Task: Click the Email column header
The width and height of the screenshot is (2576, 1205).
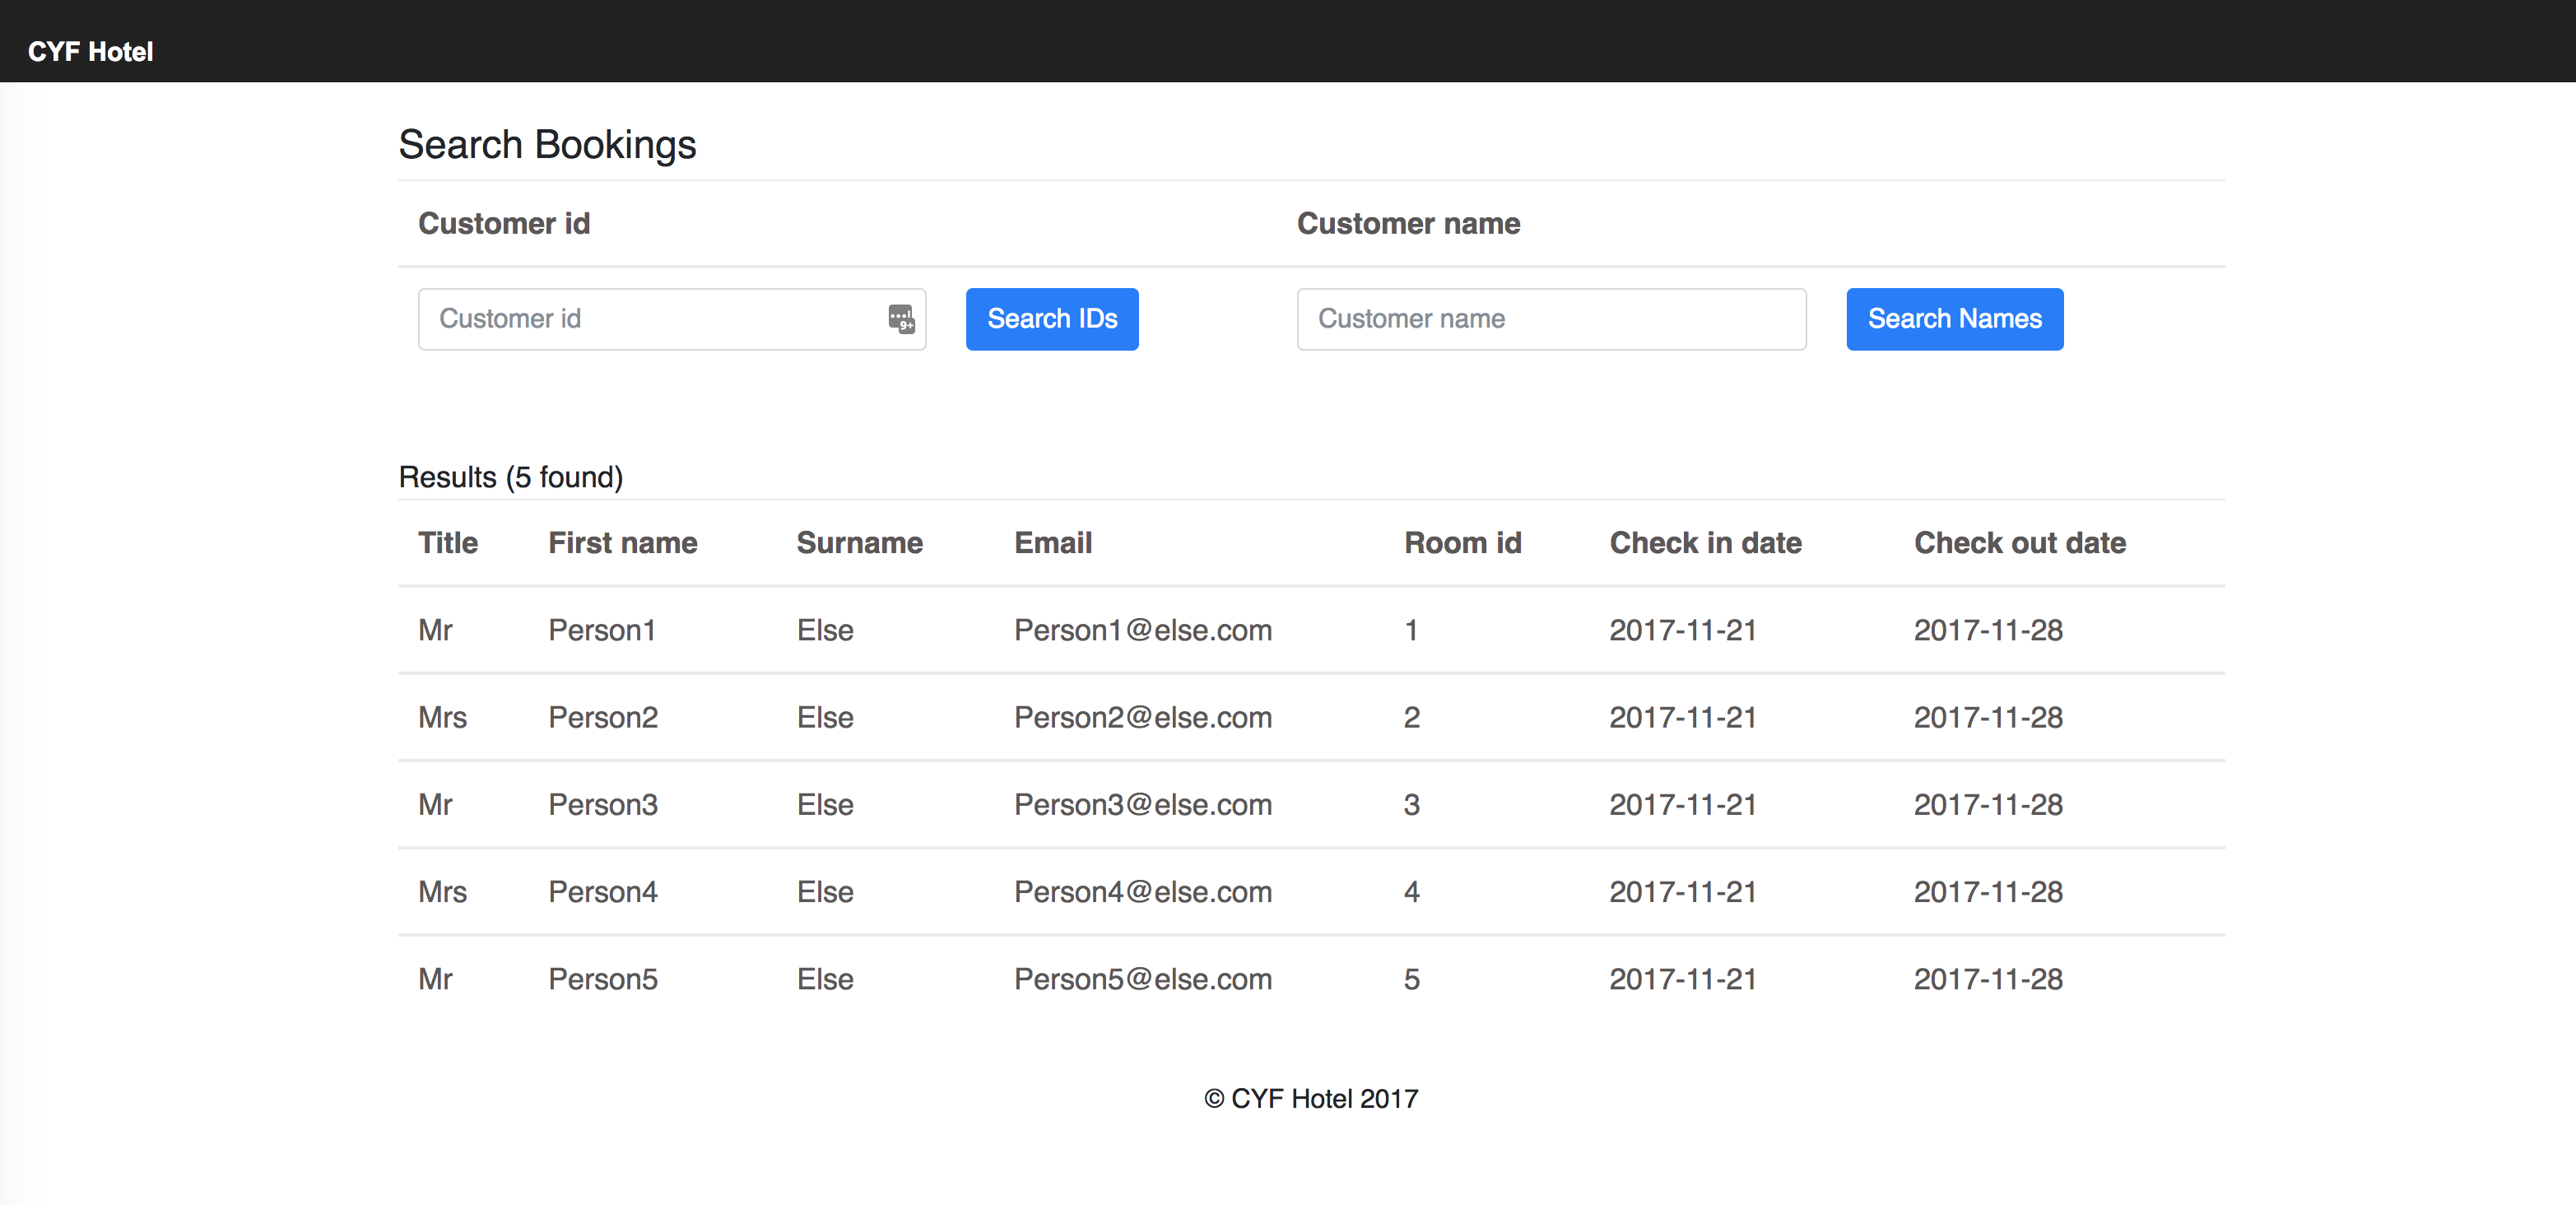Action: [x=1052, y=543]
